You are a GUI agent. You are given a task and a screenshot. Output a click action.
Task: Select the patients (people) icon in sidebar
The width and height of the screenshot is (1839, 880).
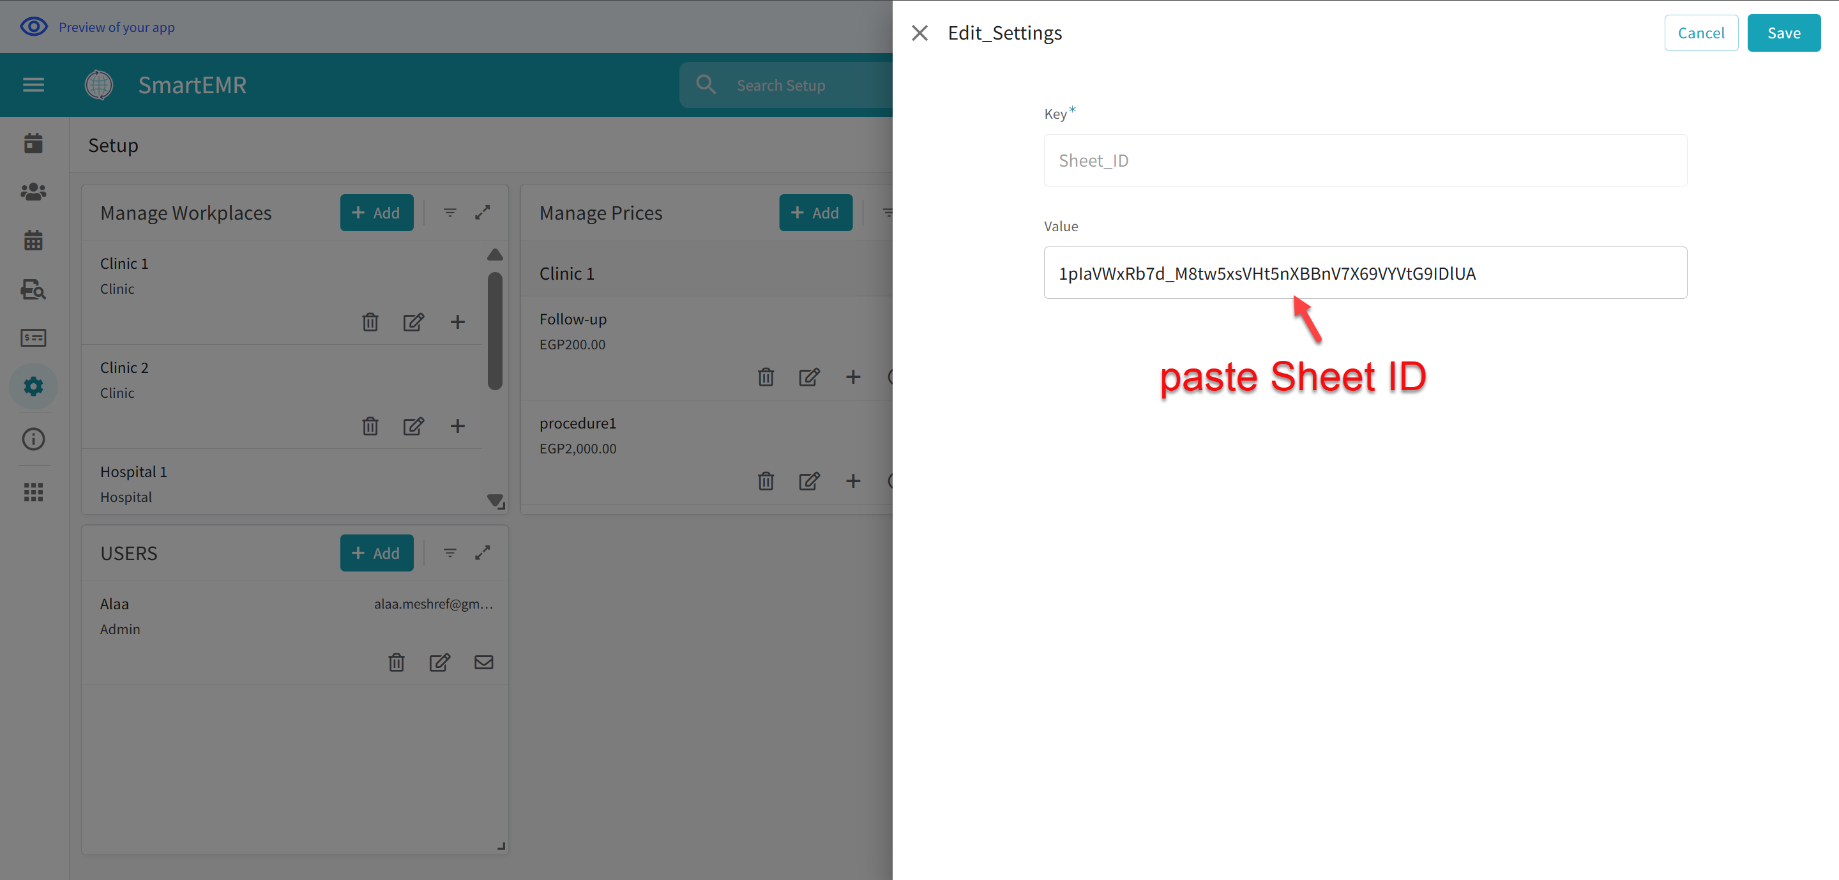[33, 192]
